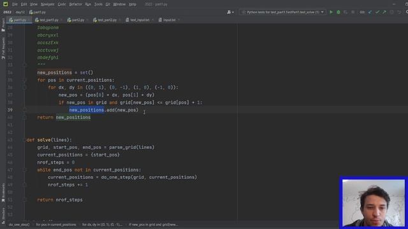Viewport: 408px width, 229px height.
Task: Click 'for dx, dy in' breadcrumb
Action: [102, 225]
